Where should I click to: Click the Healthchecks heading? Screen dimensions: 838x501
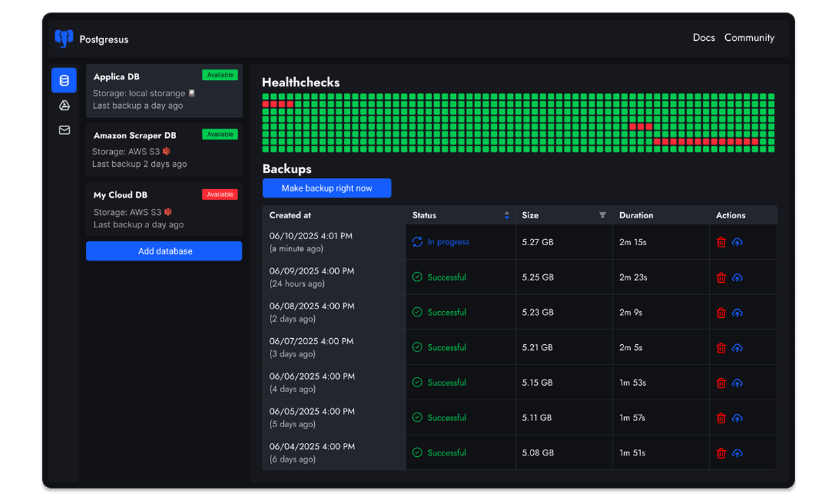[x=301, y=82]
